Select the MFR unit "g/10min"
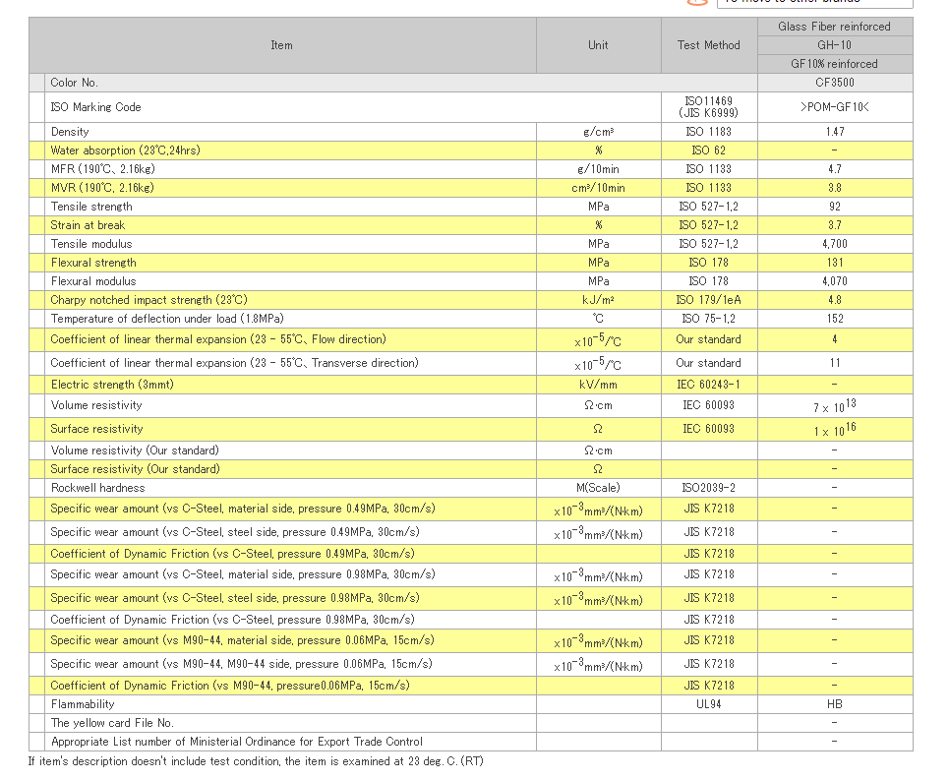Image resolution: width=949 pixels, height=780 pixels. (598, 169)
